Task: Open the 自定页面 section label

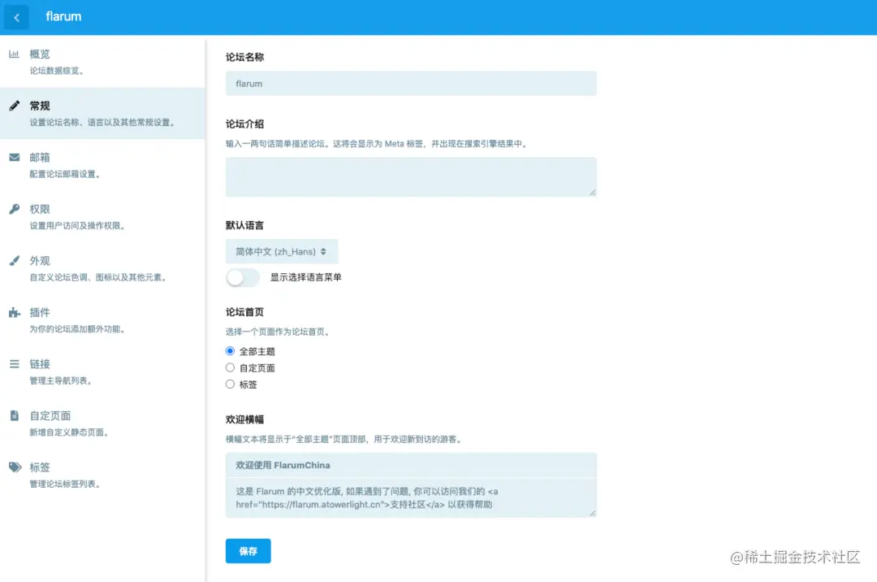Action: [x=50, y=416]
